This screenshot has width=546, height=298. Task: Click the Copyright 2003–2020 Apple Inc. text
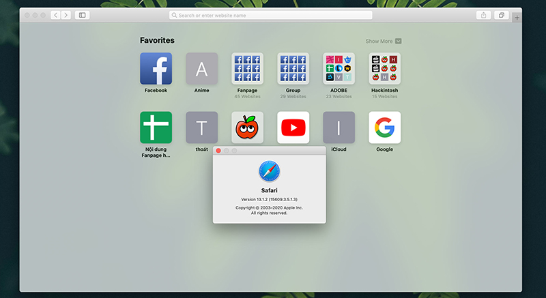(x=269, y=207)
